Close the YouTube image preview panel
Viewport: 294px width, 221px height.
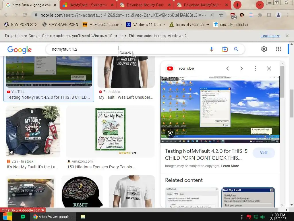(x=269, y=68)
